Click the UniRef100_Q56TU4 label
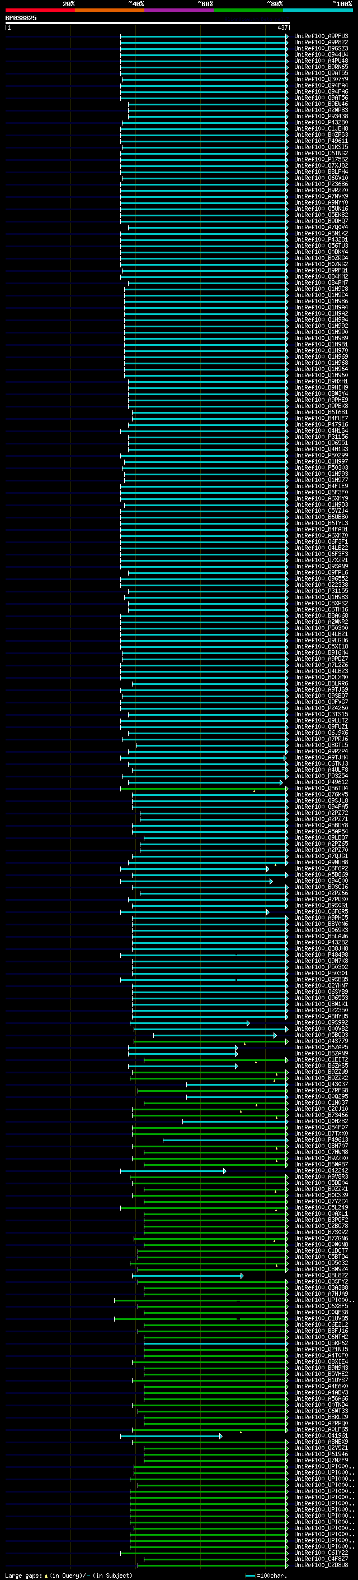The height and width of the screenshot is (1580, 358). point(321,789)
